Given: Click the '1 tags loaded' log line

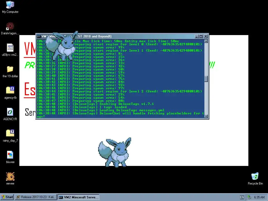Looking at the screenshot, I should pos(82,107).
